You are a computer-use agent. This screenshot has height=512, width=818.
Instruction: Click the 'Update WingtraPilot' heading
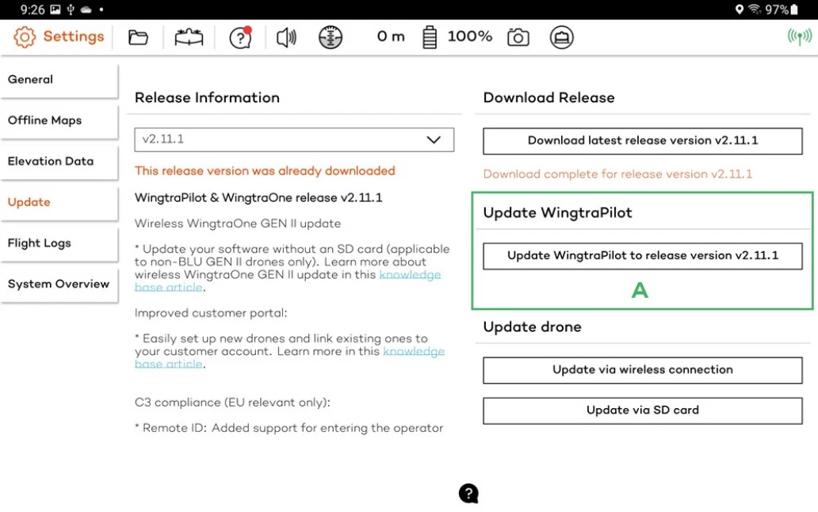click(557, 212)
